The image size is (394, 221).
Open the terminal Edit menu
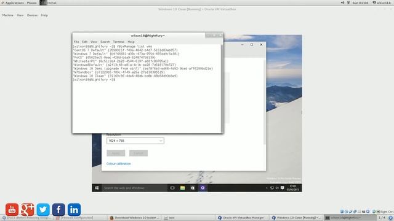tap(85, 42)
